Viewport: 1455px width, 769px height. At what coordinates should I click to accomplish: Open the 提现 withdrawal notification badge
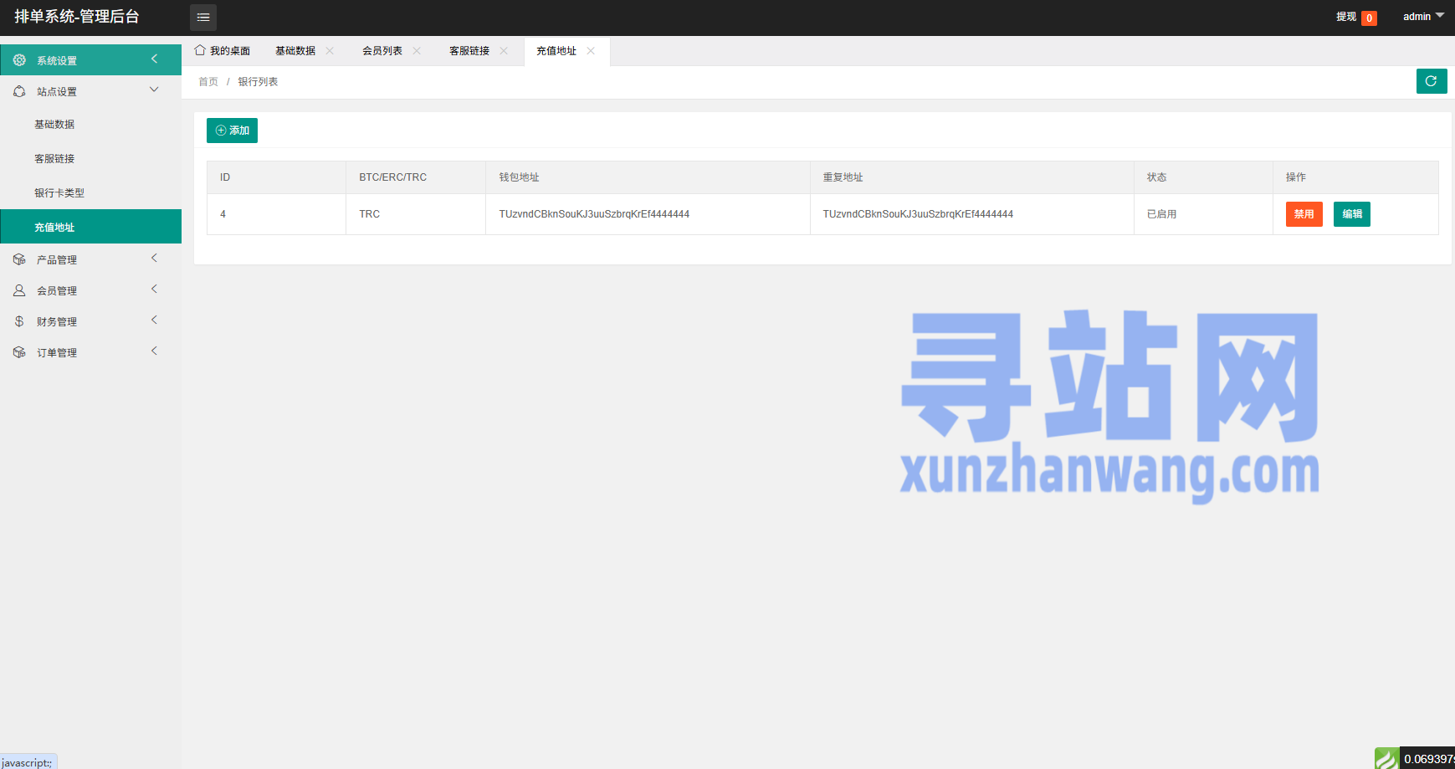[1369, 18]
